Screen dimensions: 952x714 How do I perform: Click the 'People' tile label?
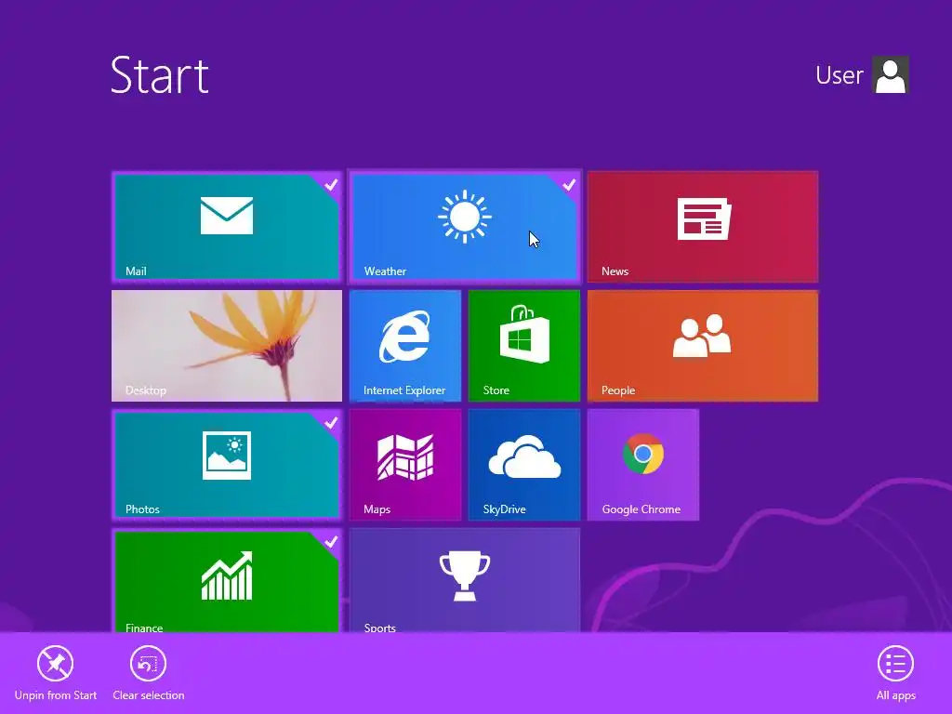[618, 390]
